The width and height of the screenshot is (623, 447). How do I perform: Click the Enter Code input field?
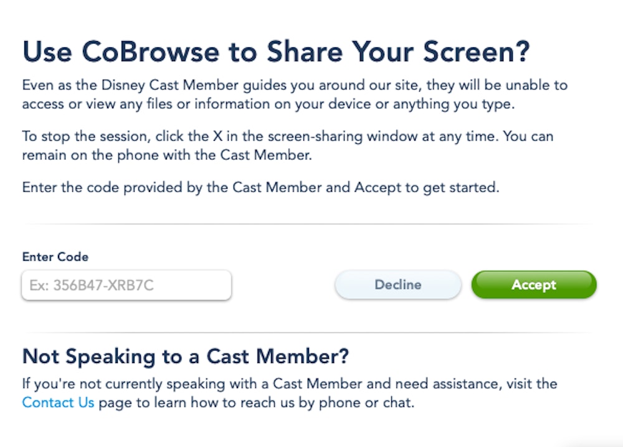[x=126, y=285]
